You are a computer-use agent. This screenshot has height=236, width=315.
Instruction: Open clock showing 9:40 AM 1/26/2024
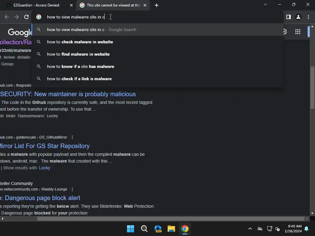tap(293, 229)
